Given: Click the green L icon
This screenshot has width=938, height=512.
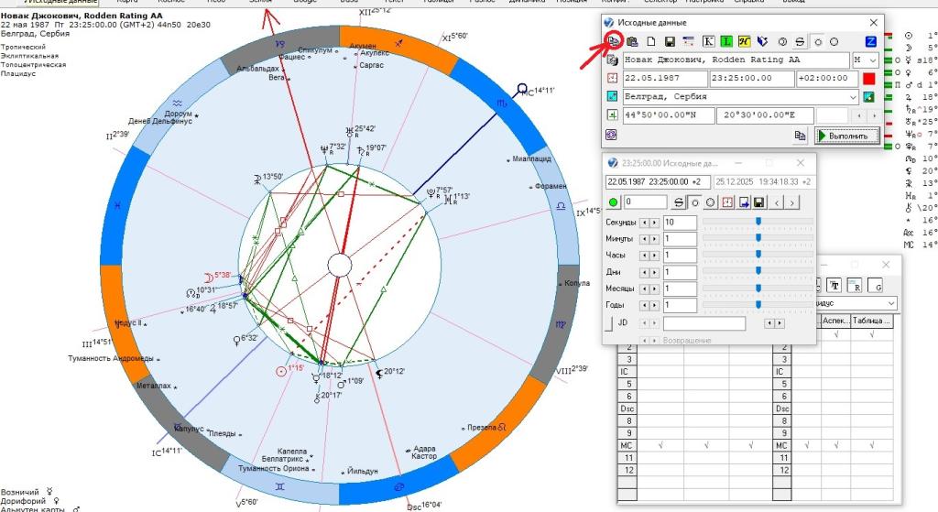Looking at the screenshot, I should tap(726, 41).
